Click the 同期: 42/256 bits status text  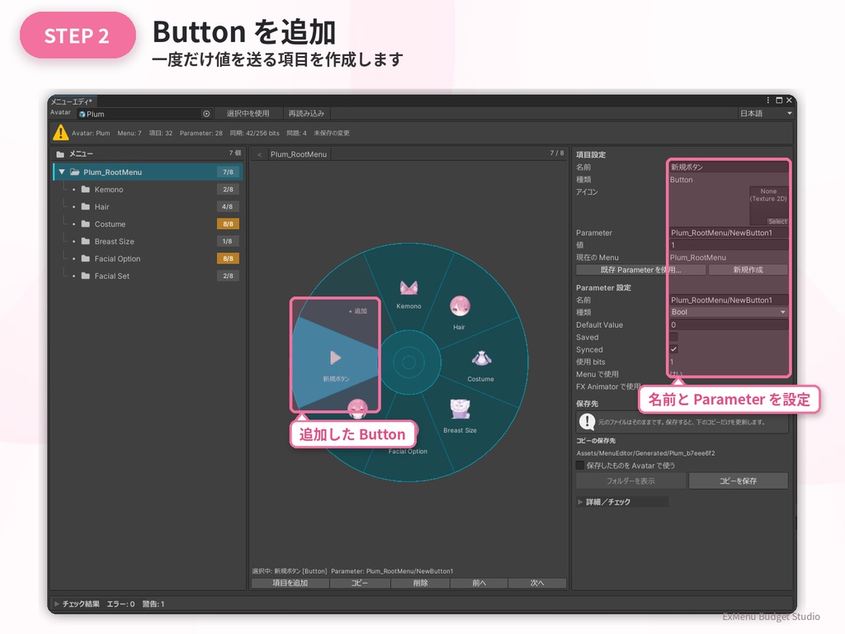tap(254, 133)
